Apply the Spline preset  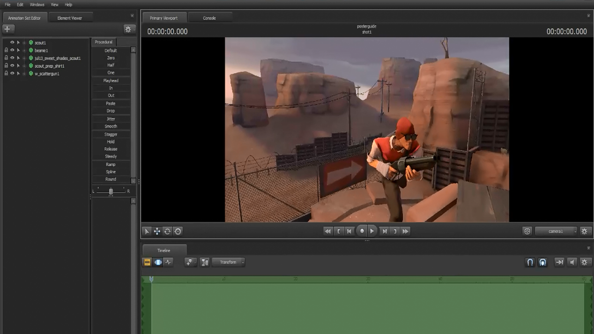111,172
